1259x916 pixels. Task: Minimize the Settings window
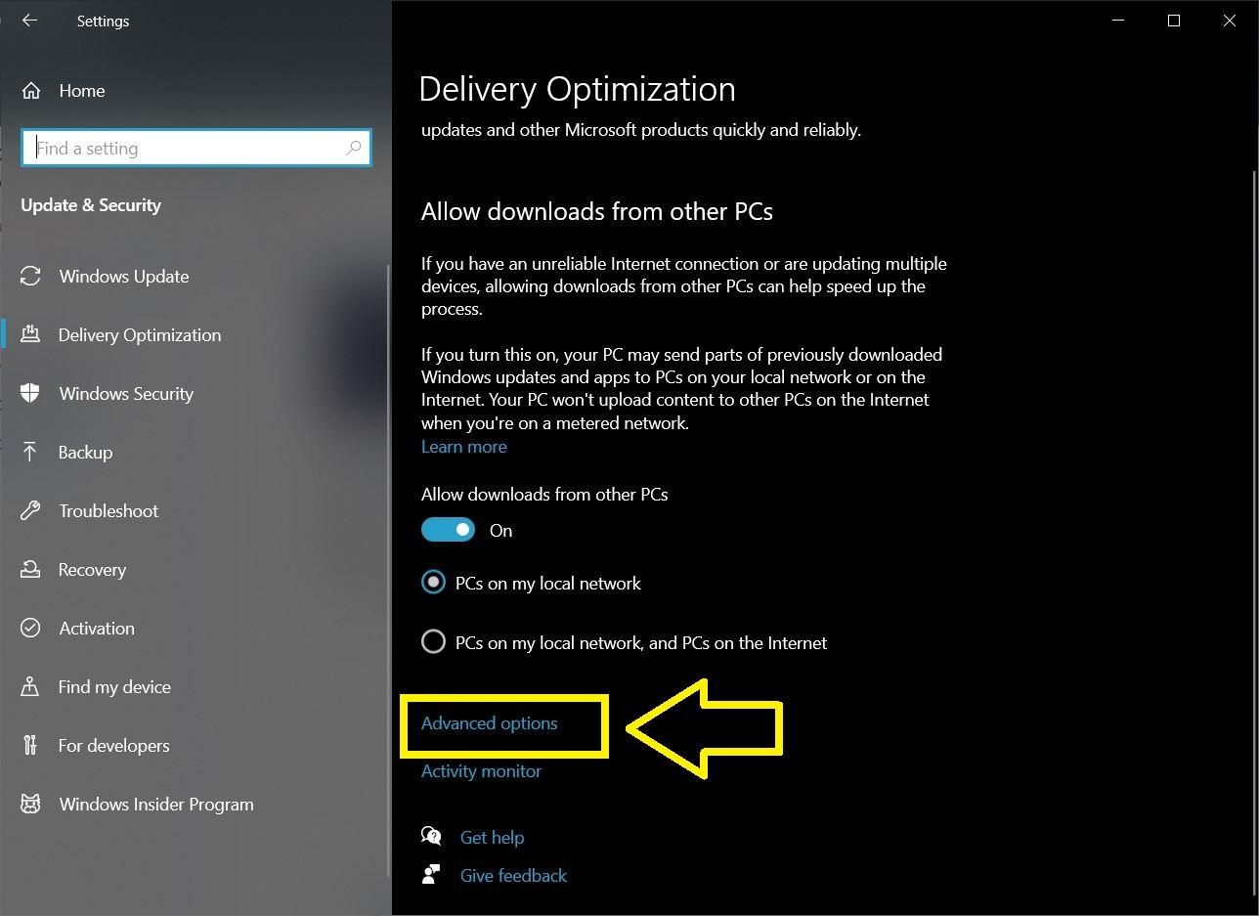pos(1118,21)
